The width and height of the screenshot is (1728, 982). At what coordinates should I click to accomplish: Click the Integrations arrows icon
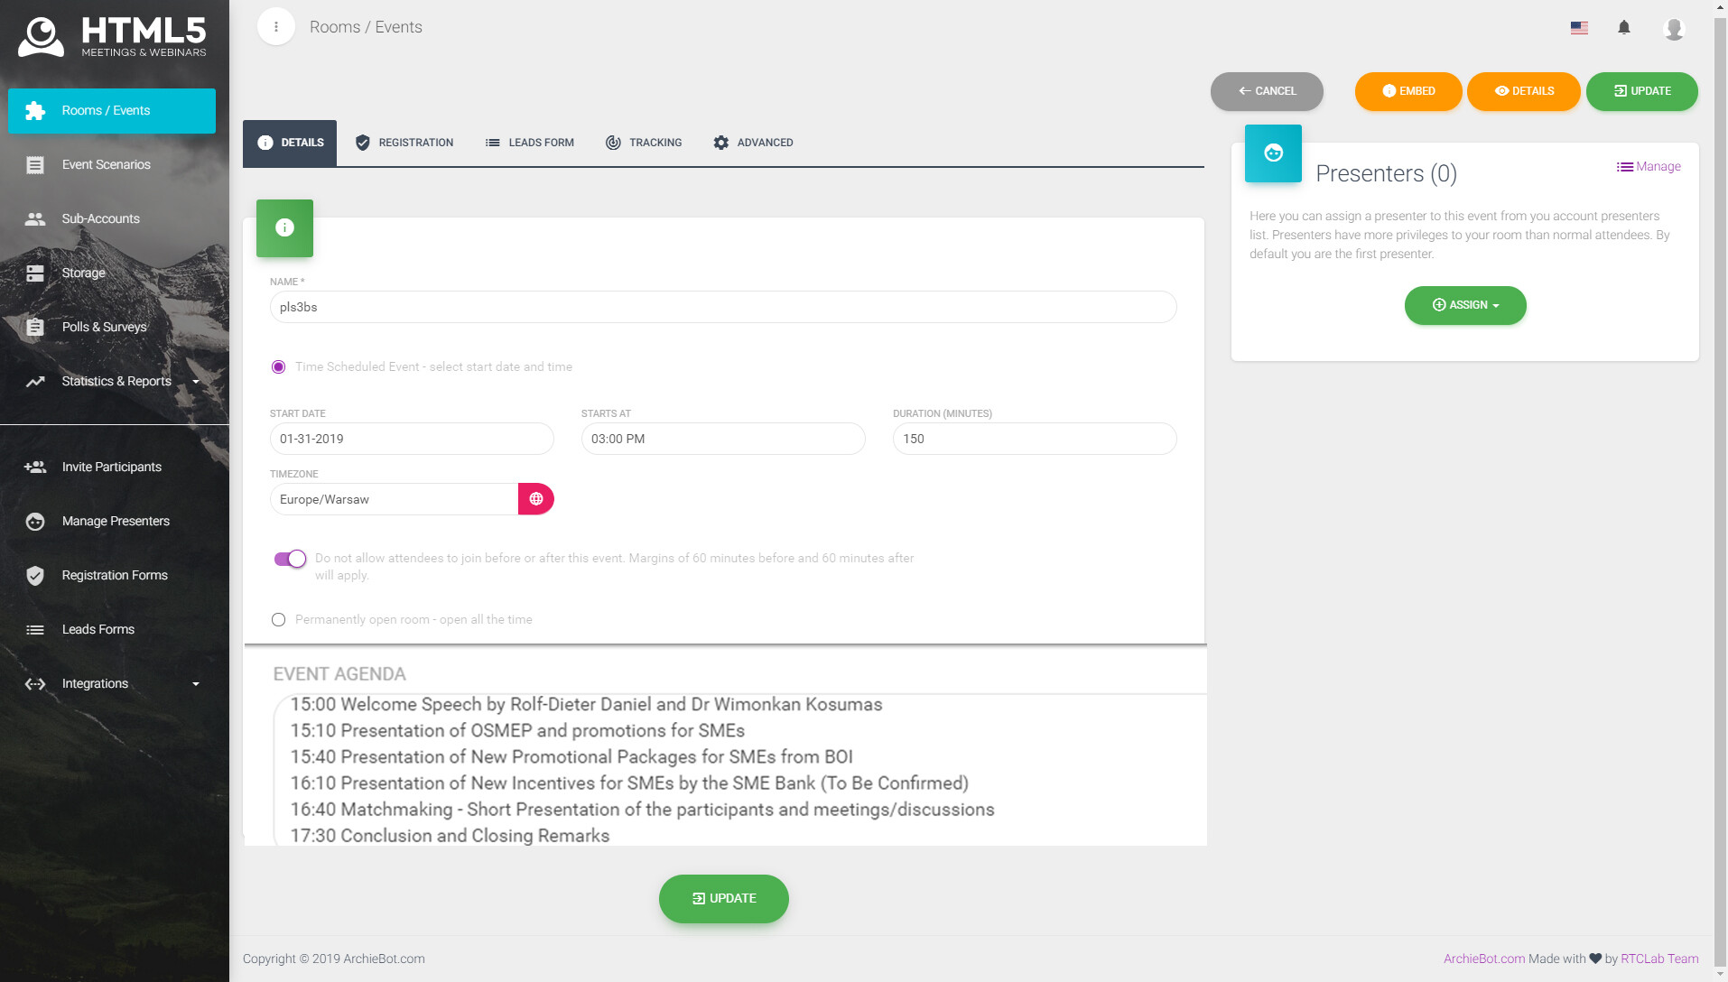pos(35,684)
